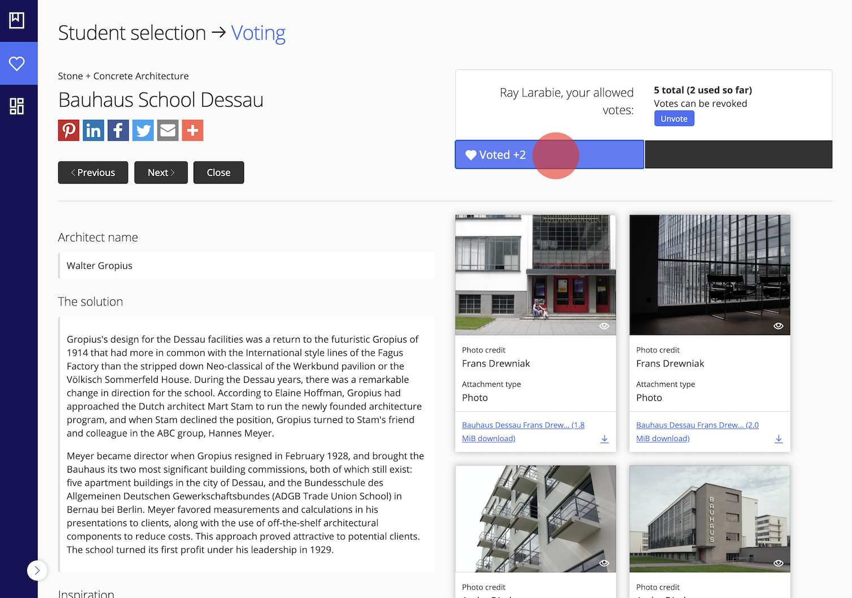Click Next to view the next entry
Screen dimensions: 852x598
(x=161, y=172)
